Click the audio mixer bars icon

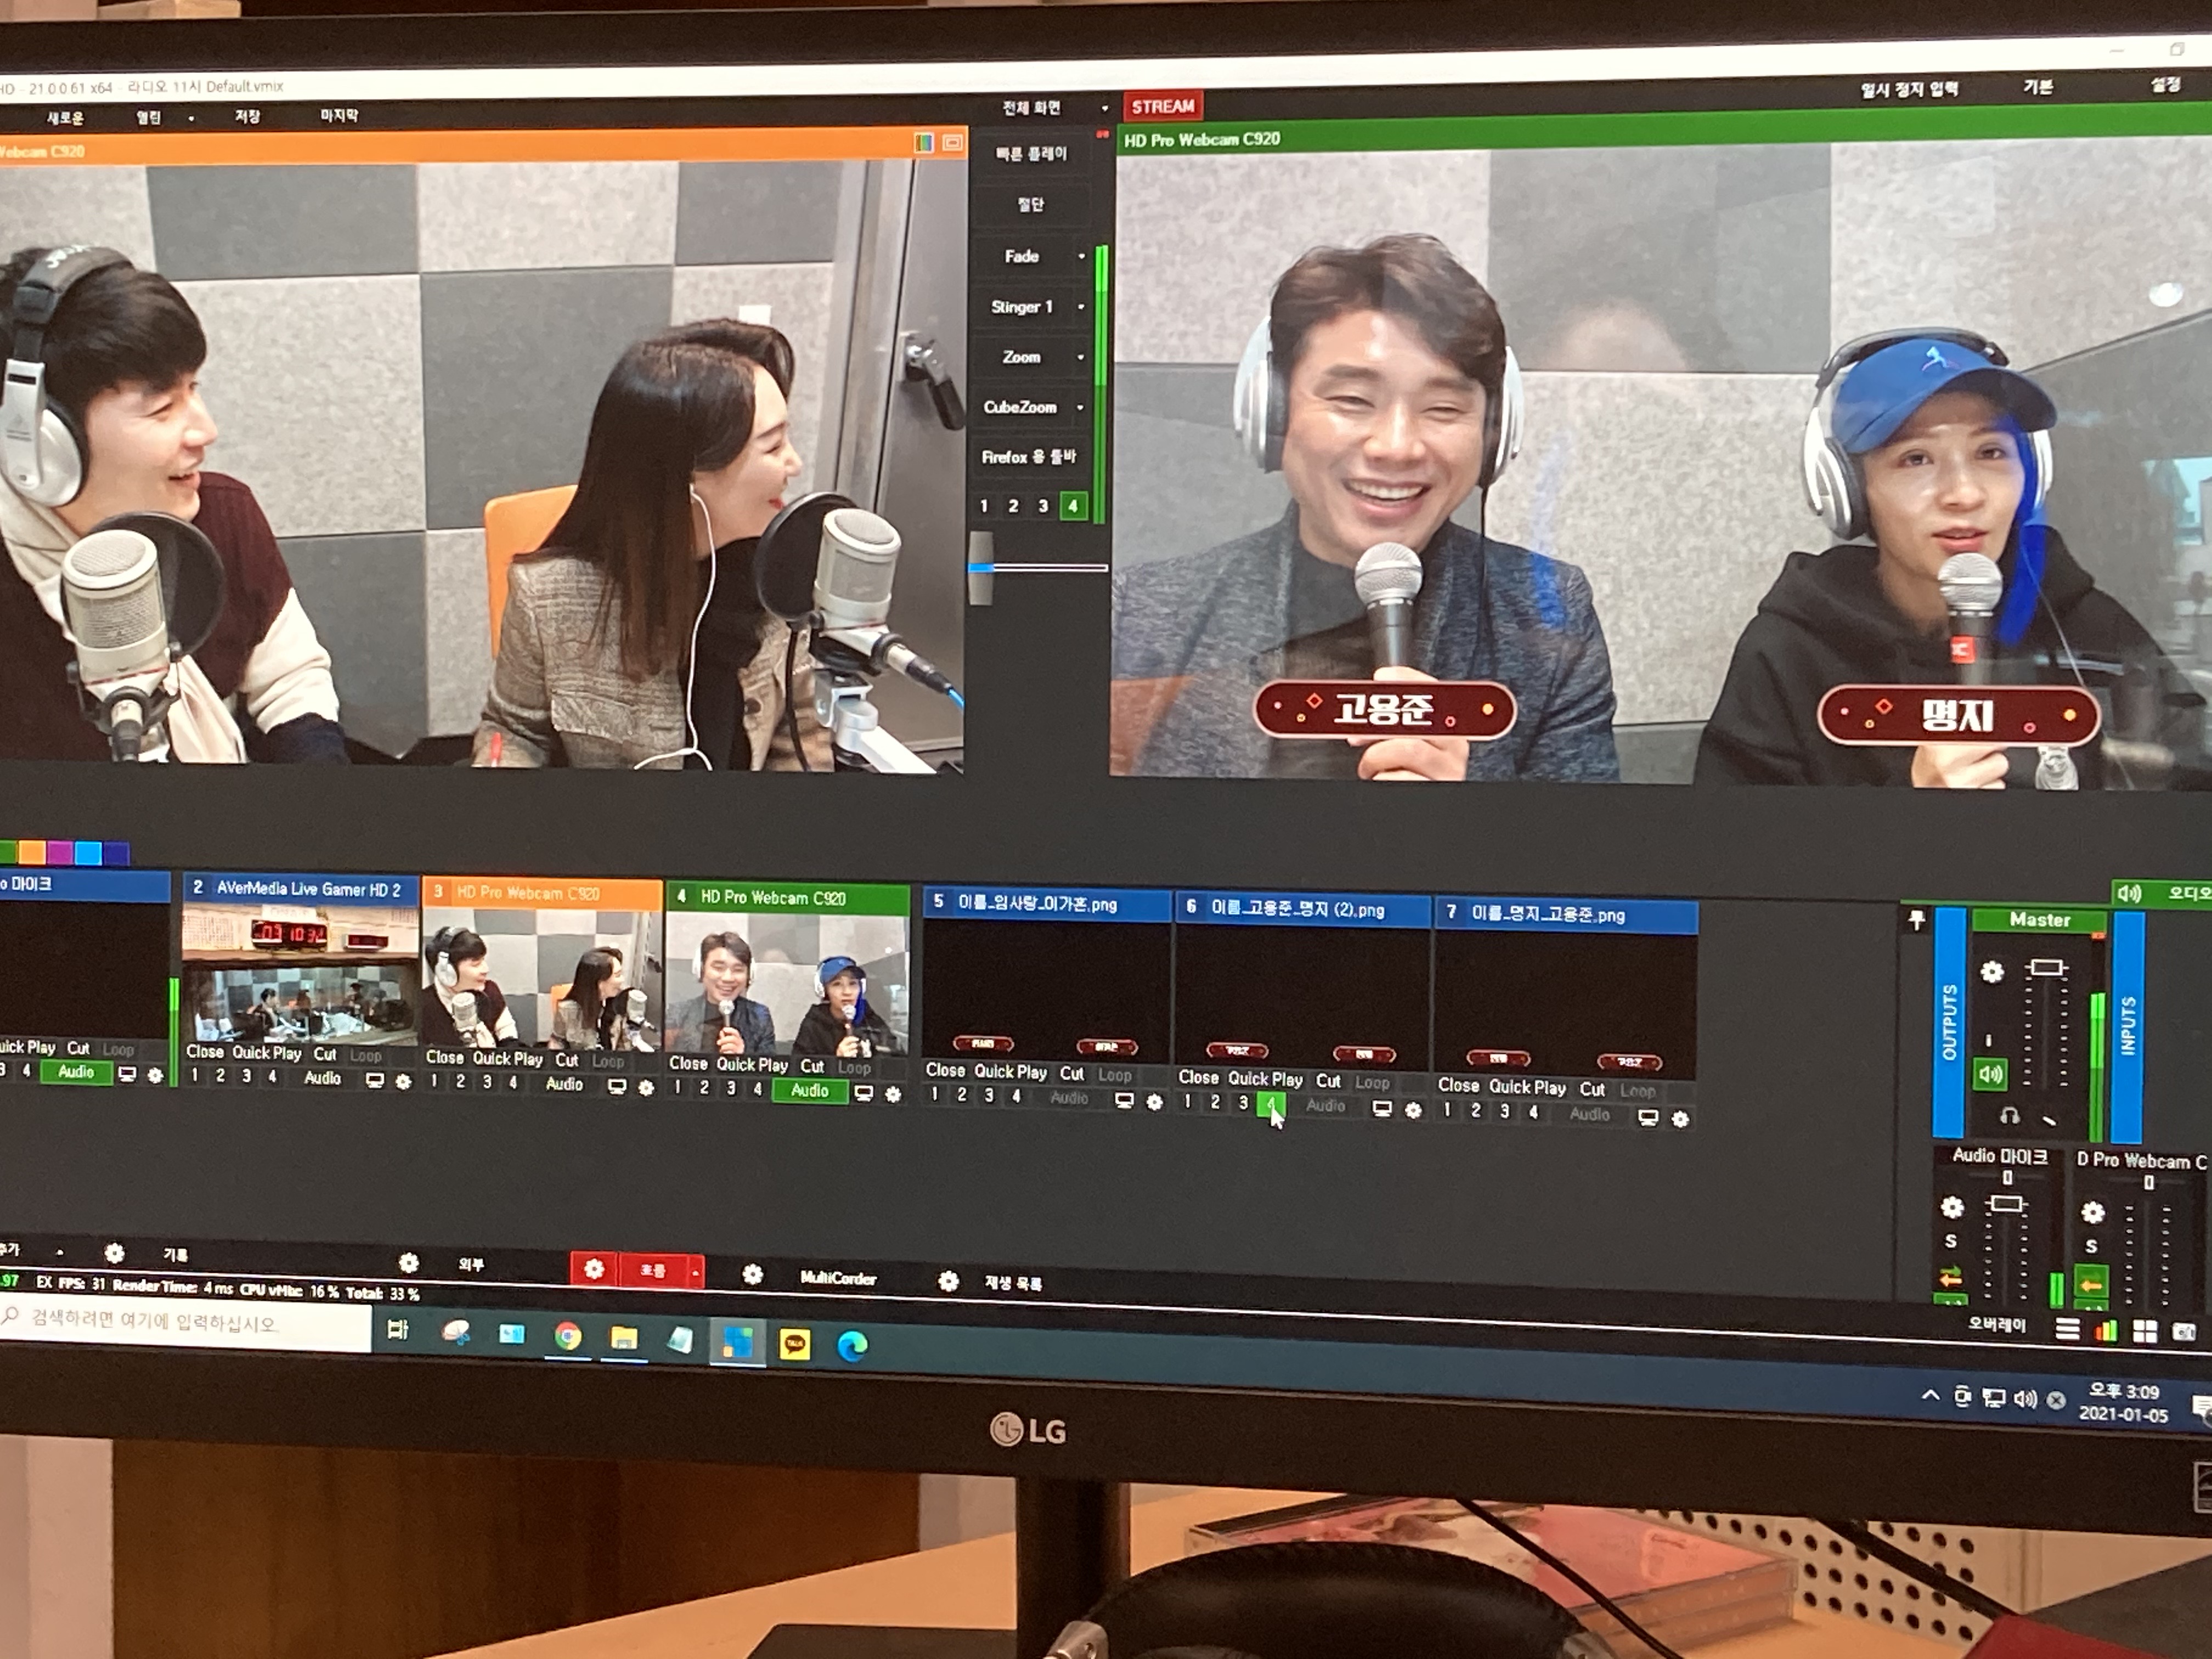[2106, 1331]
